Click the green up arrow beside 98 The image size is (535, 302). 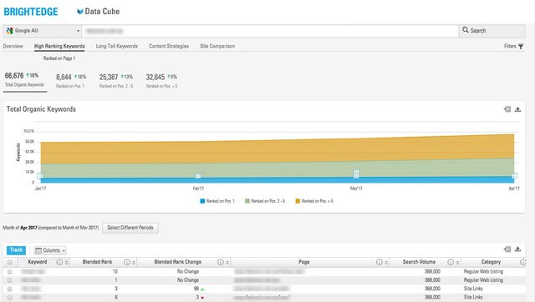[202, 289]
